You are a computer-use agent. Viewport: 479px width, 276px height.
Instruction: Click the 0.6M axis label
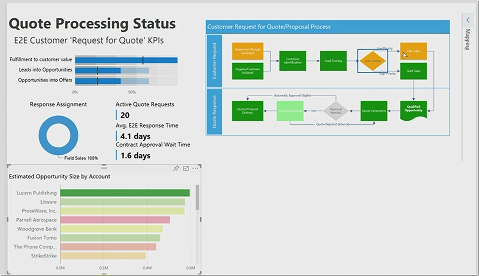coord(191,268)
